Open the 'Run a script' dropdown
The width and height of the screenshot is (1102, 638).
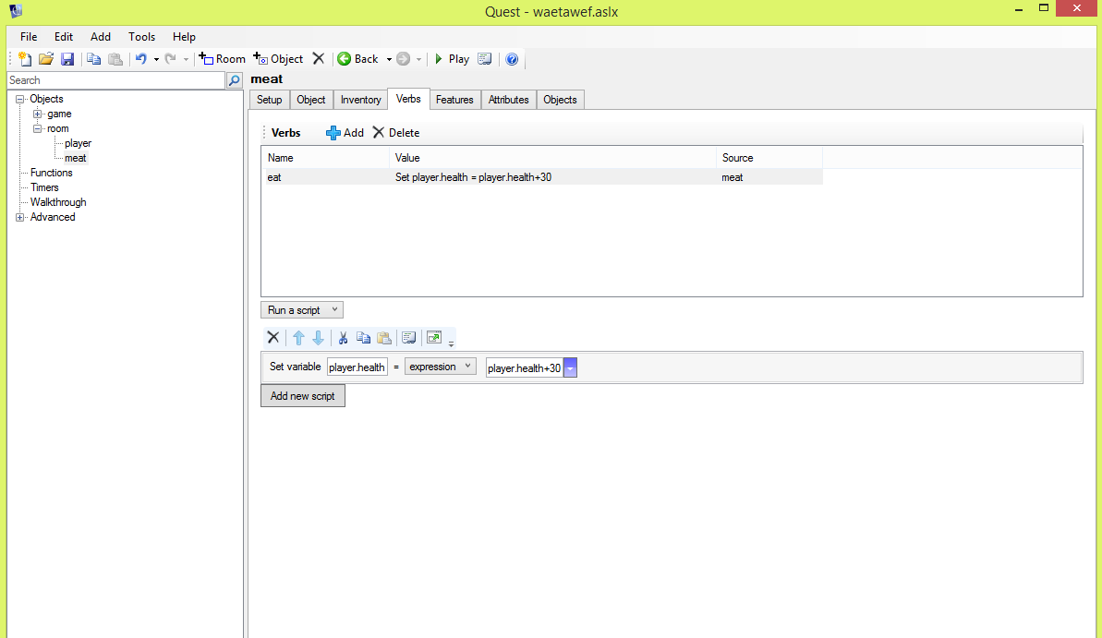coord(302,310)
